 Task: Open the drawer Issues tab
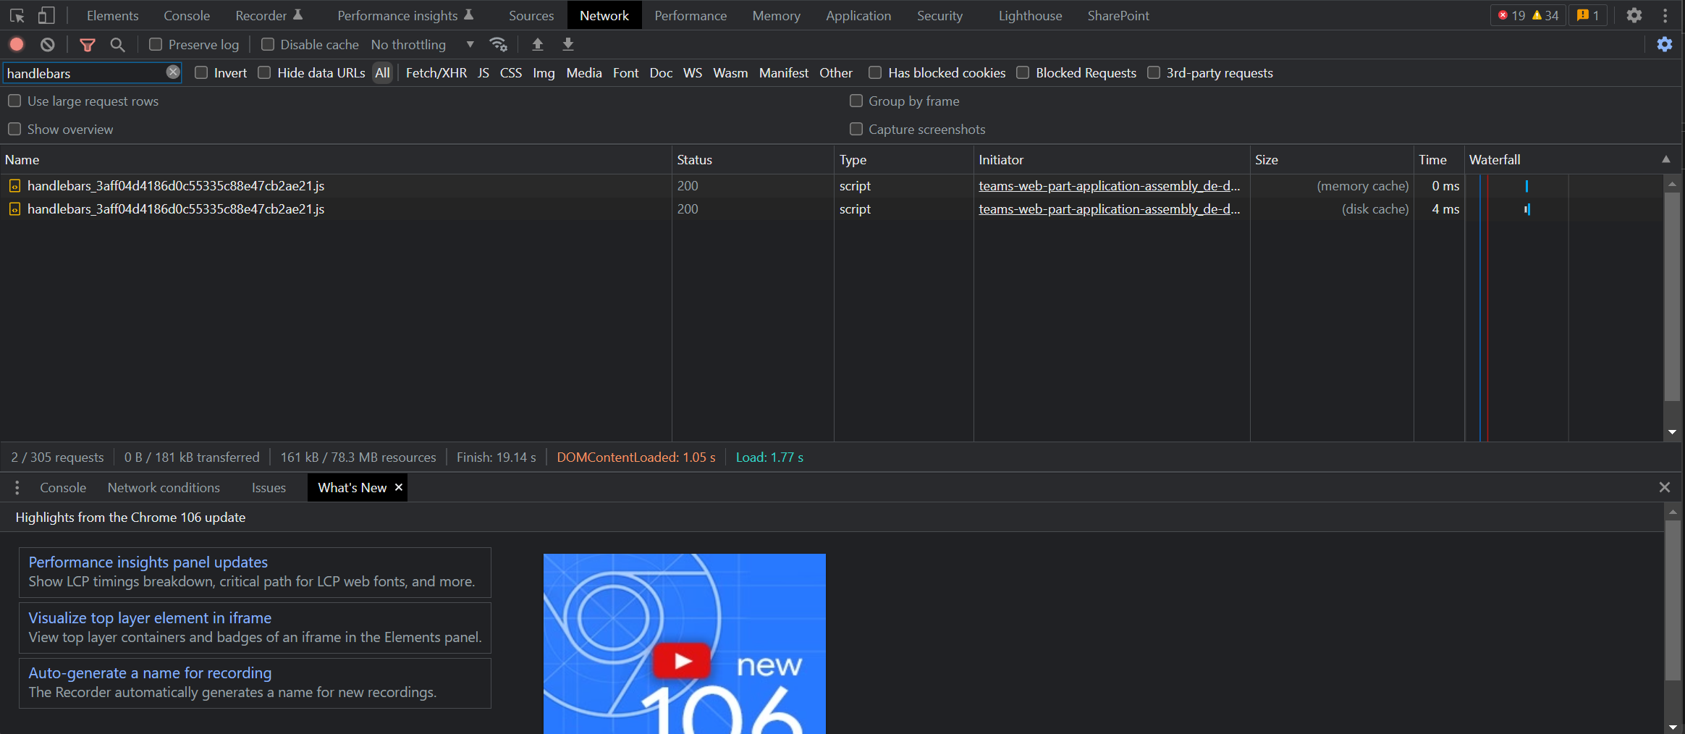pos(269,488)
